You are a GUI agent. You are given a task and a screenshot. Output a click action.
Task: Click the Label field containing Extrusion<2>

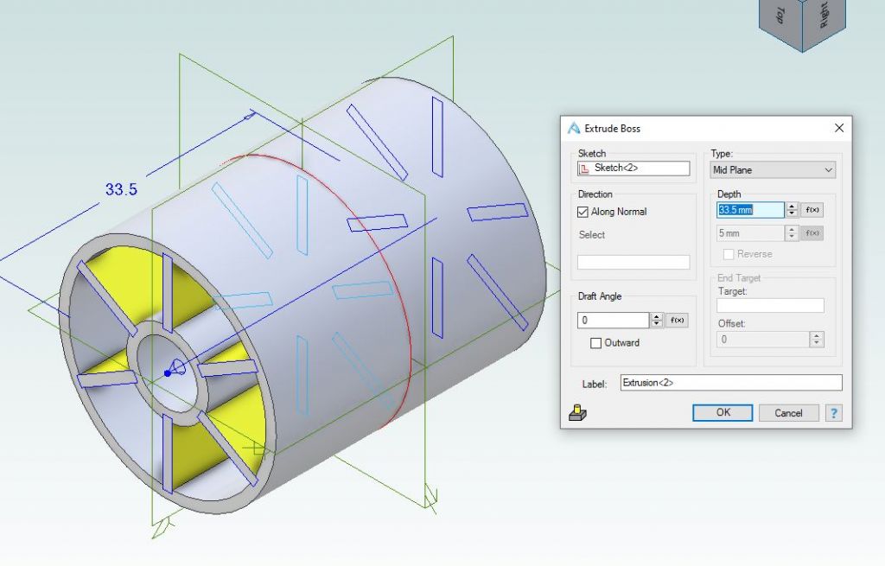point(730,383)
